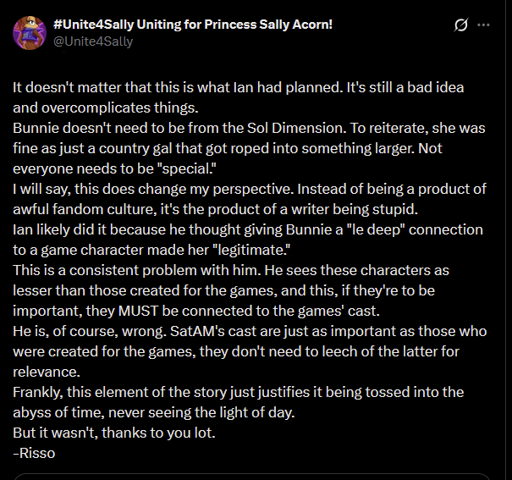
Task: Click the text "This is a consistent problem with him"
Action: [136, 270]
